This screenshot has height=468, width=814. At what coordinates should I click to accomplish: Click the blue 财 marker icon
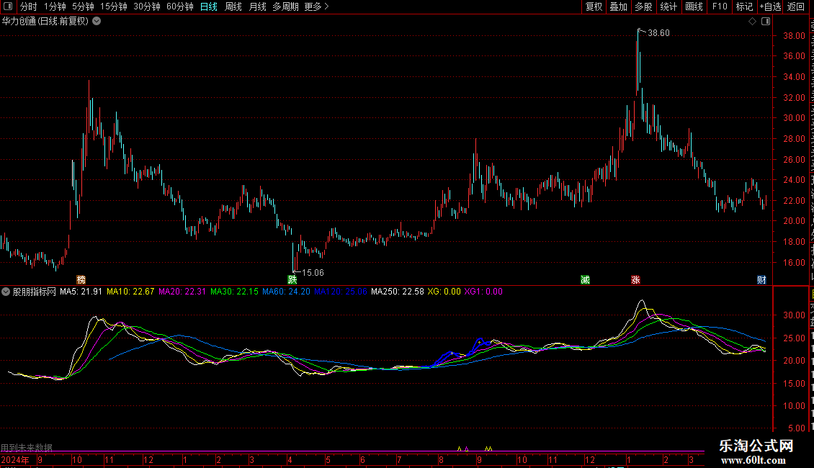761,279
